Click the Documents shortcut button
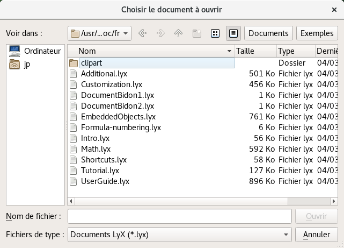The height and width of the screenshot is (248, 344). point(268,33)
